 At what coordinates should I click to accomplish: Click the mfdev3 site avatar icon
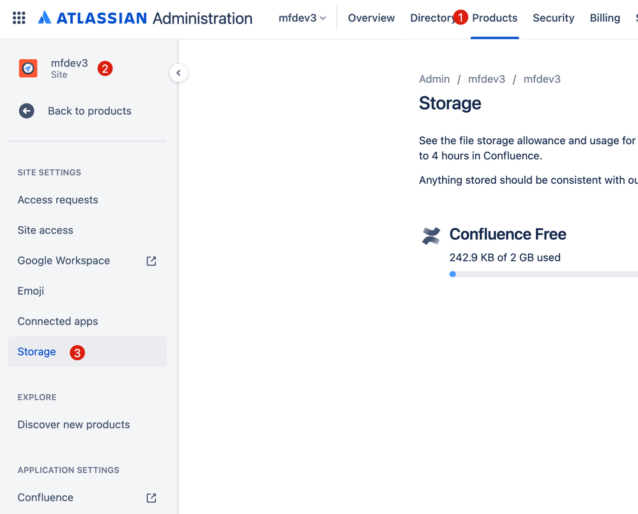(28, 68)
